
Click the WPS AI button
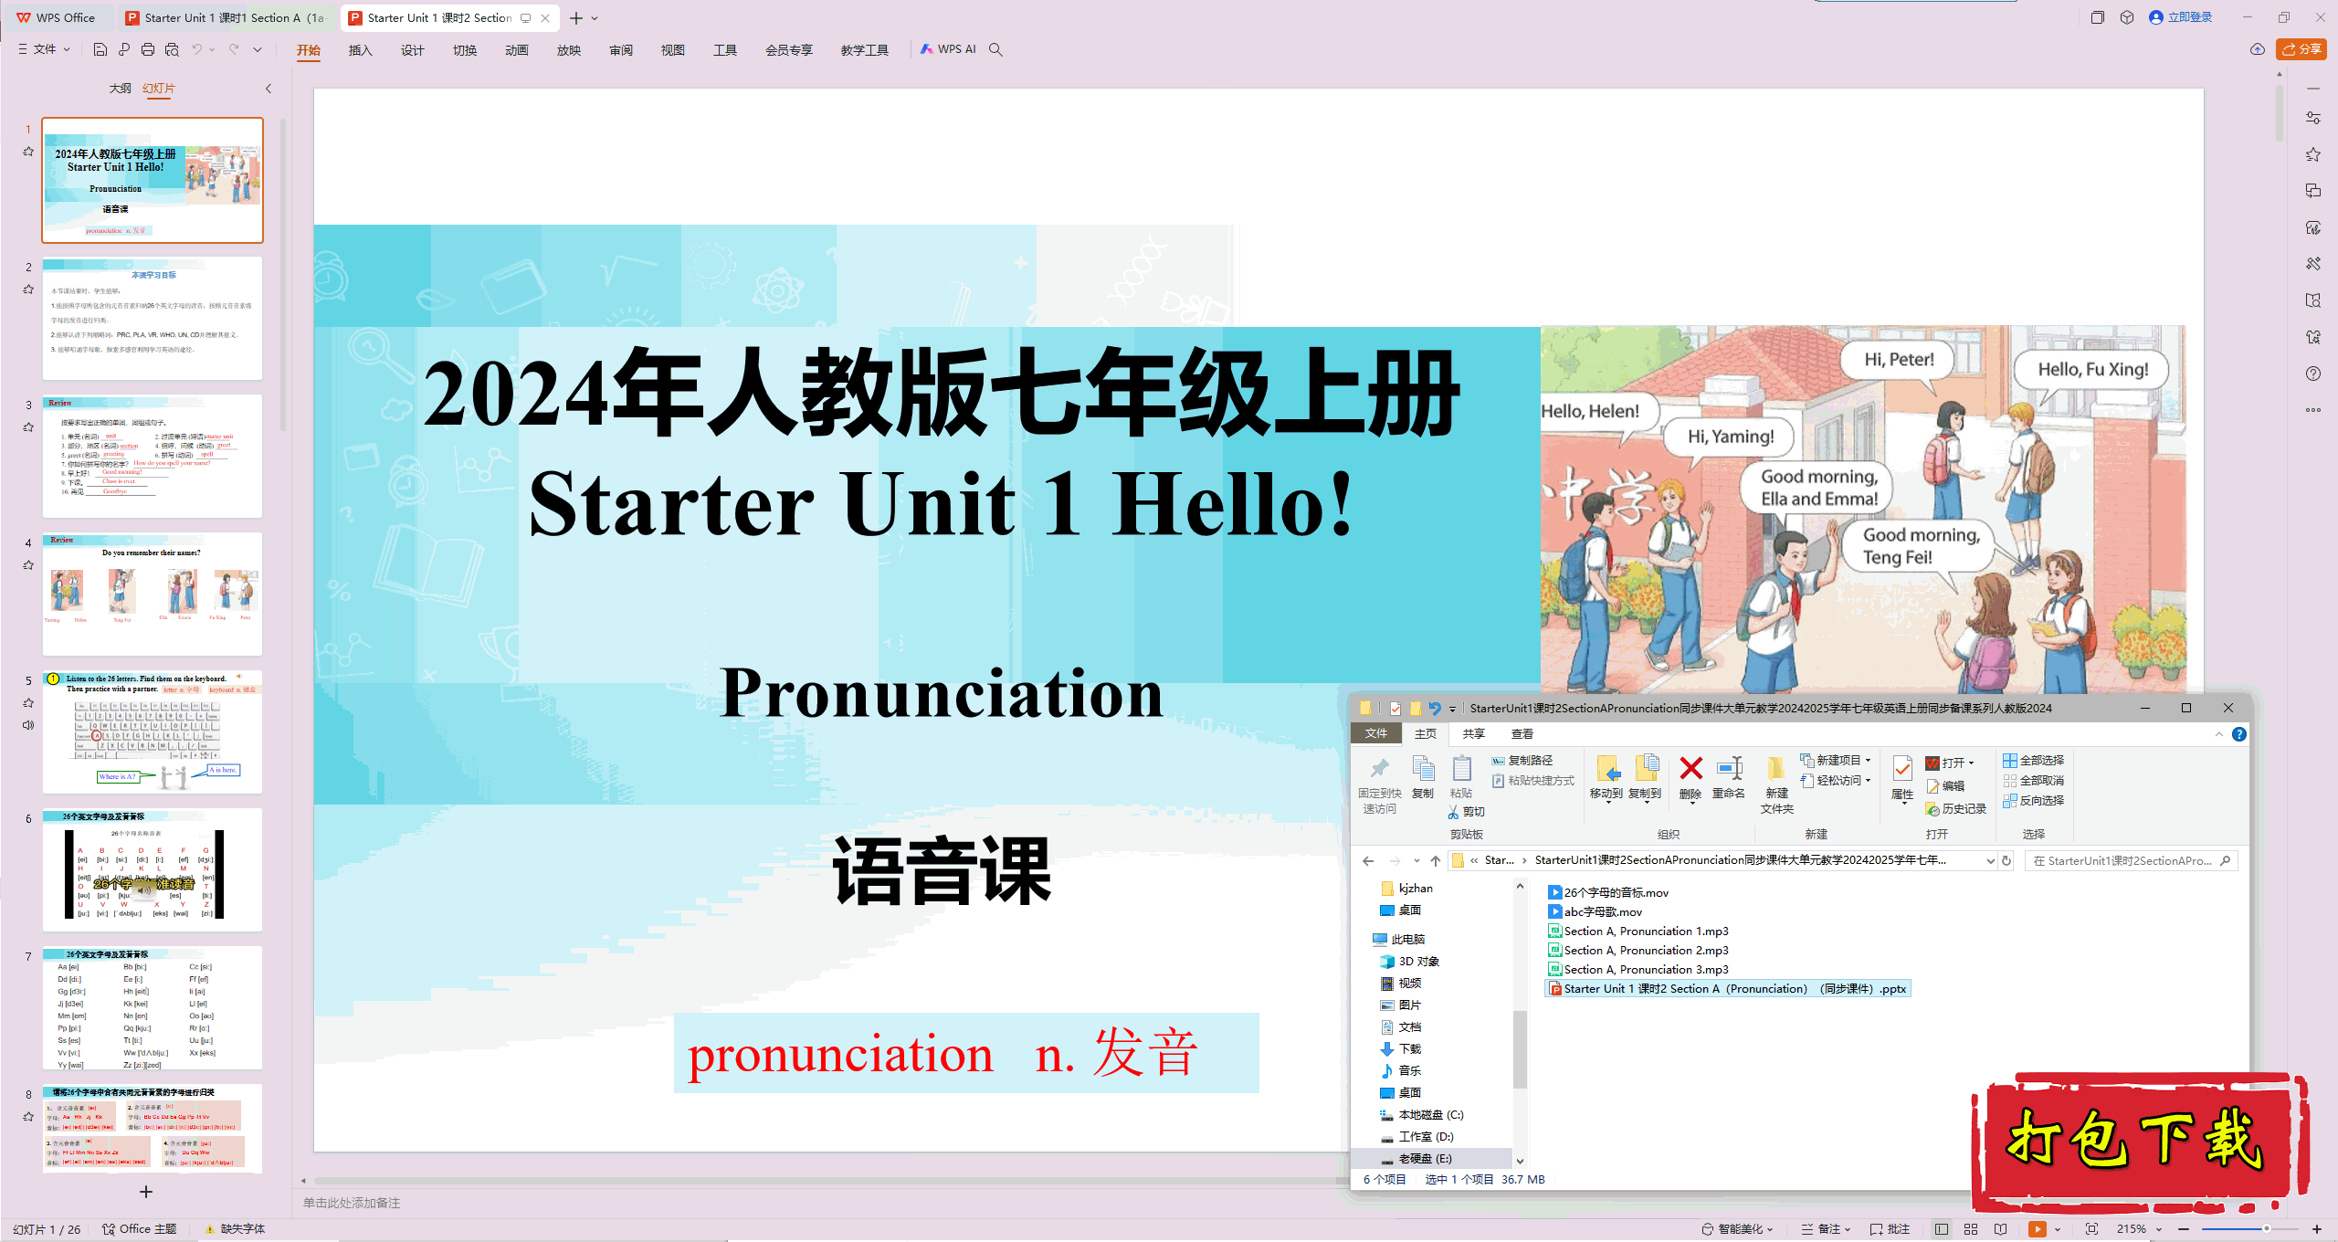click(948, 49)
